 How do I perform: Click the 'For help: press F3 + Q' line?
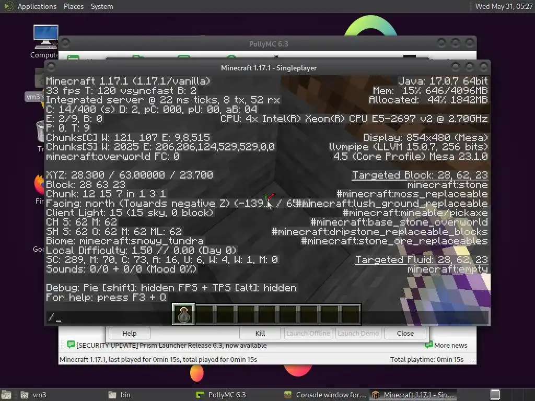[x=106, y=297]
